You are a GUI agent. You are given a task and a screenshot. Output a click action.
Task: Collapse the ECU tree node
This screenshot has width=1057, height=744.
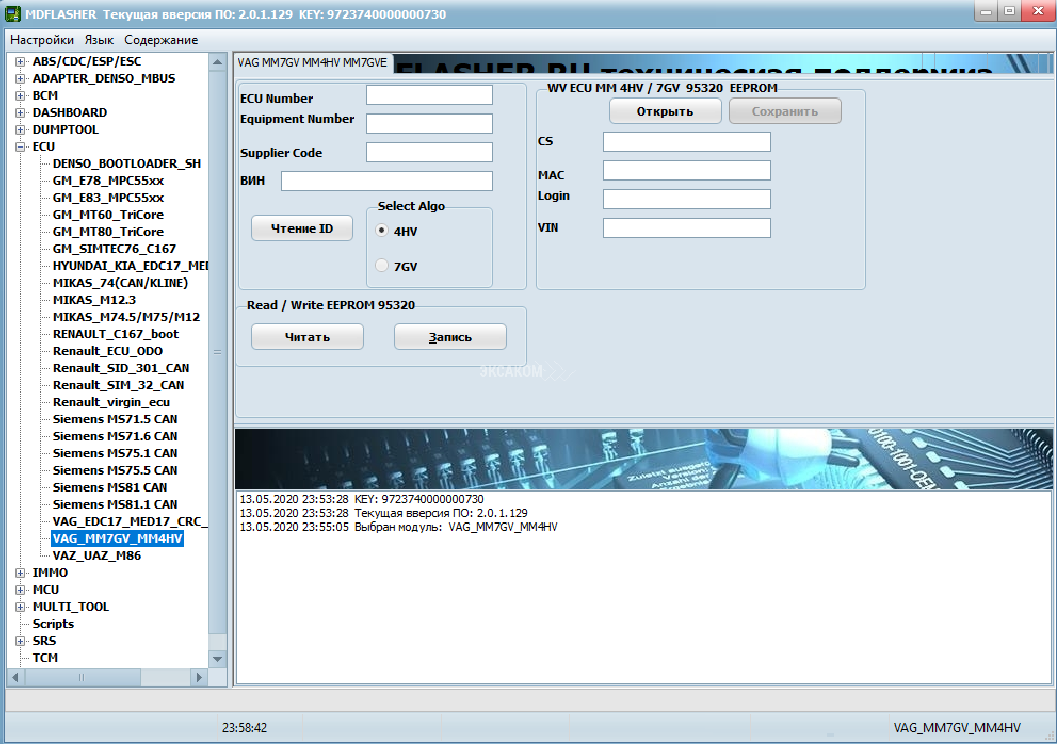pos(20,147)
